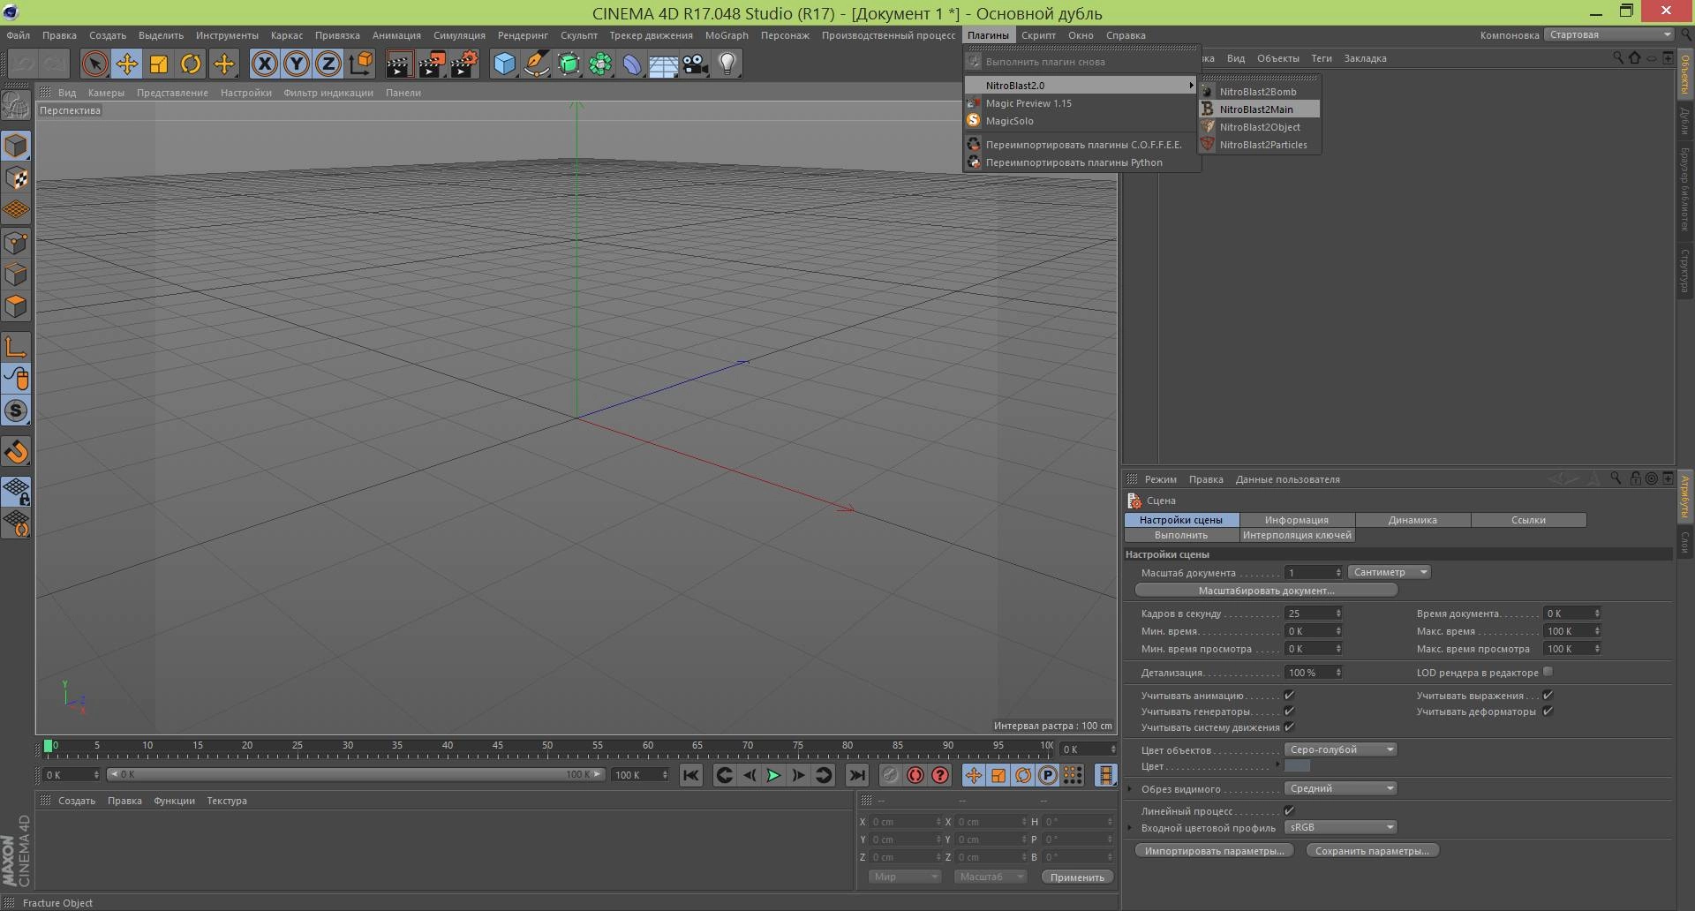Open the Компоновка Стартовая layout dropdown
The image size is (1695, 911).
pos(1608,34)
